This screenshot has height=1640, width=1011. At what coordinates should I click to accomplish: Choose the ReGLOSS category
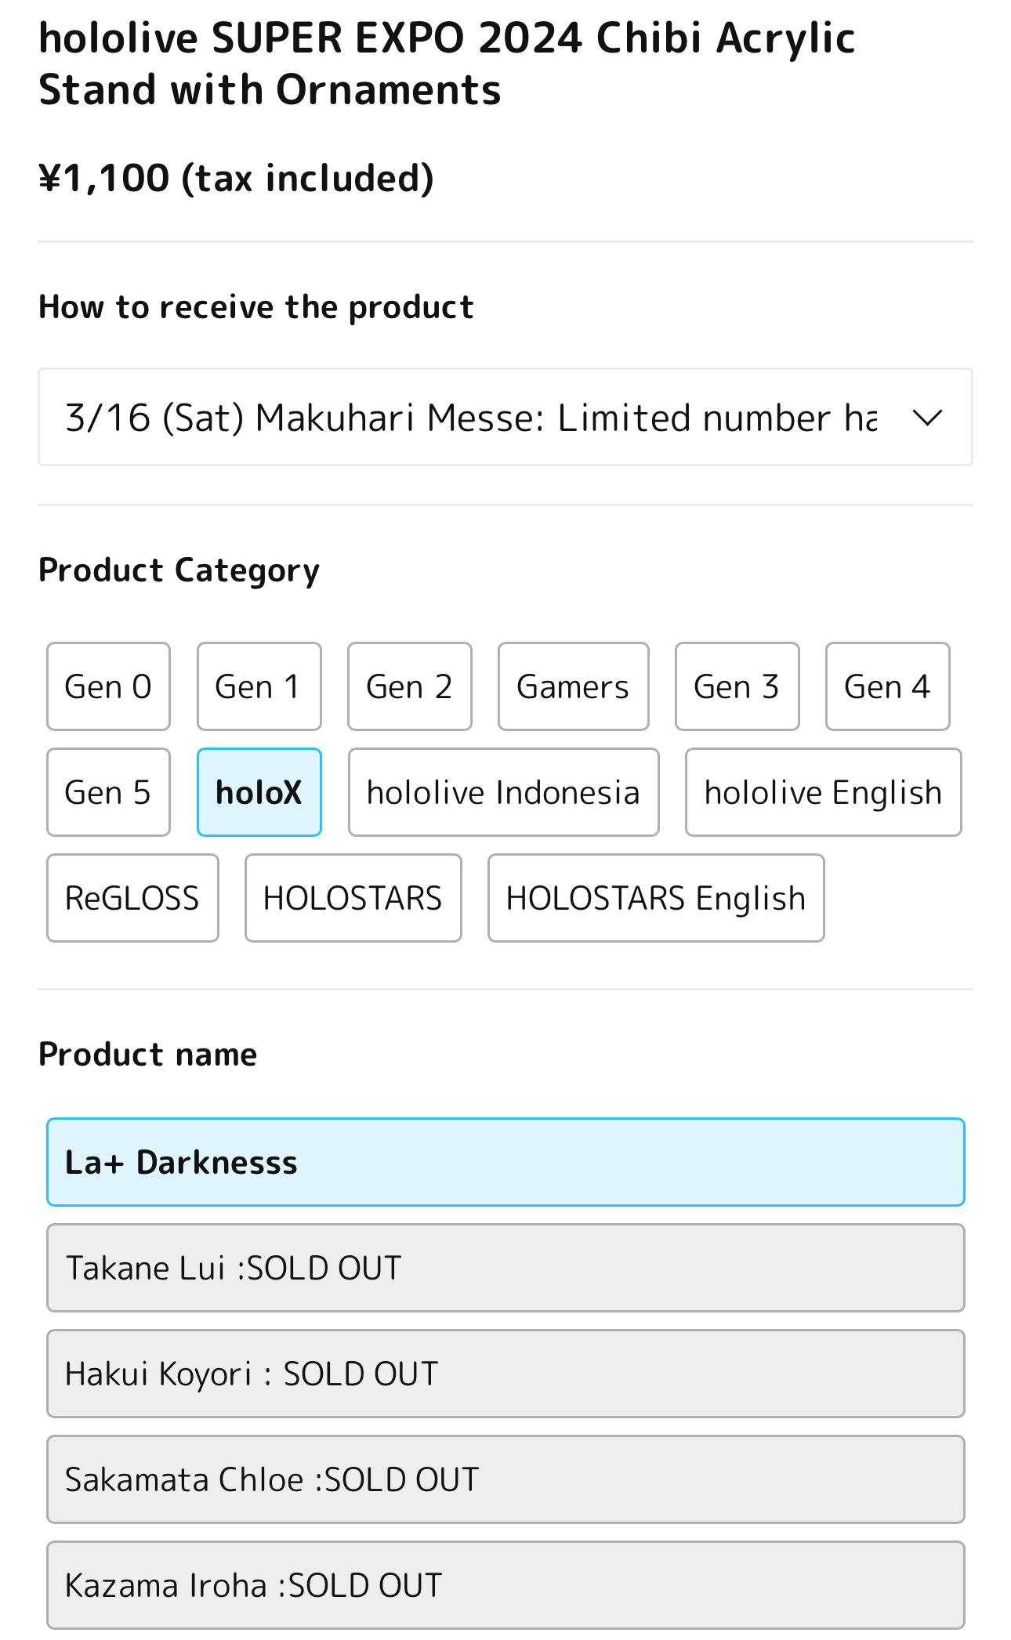point(132,898)
